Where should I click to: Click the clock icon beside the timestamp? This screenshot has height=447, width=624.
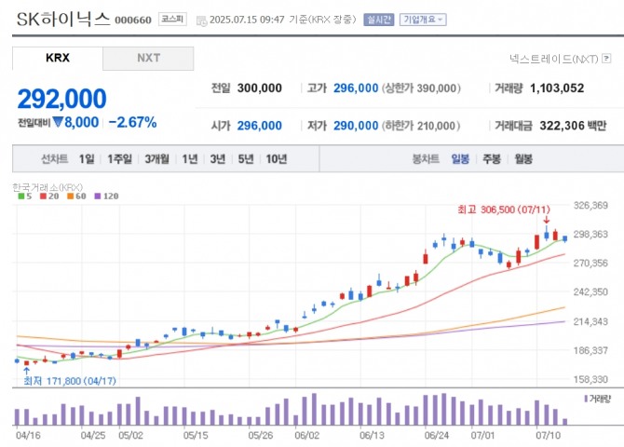(202, 20)
